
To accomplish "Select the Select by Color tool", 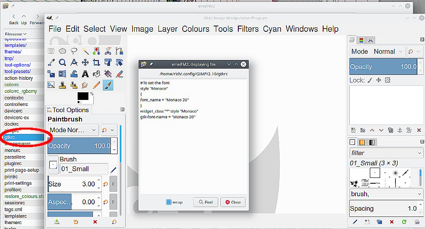I will (96, 51).
